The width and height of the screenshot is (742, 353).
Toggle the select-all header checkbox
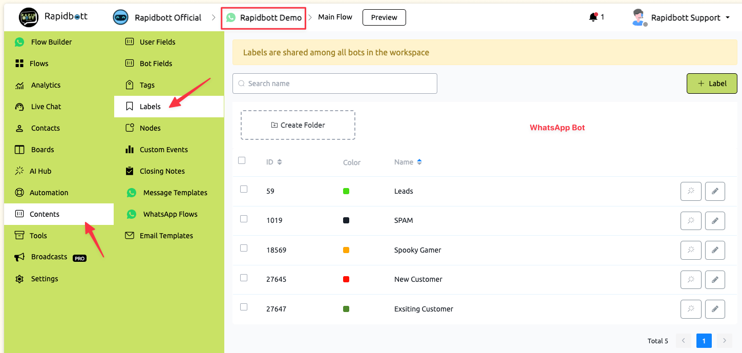point(242,160)
